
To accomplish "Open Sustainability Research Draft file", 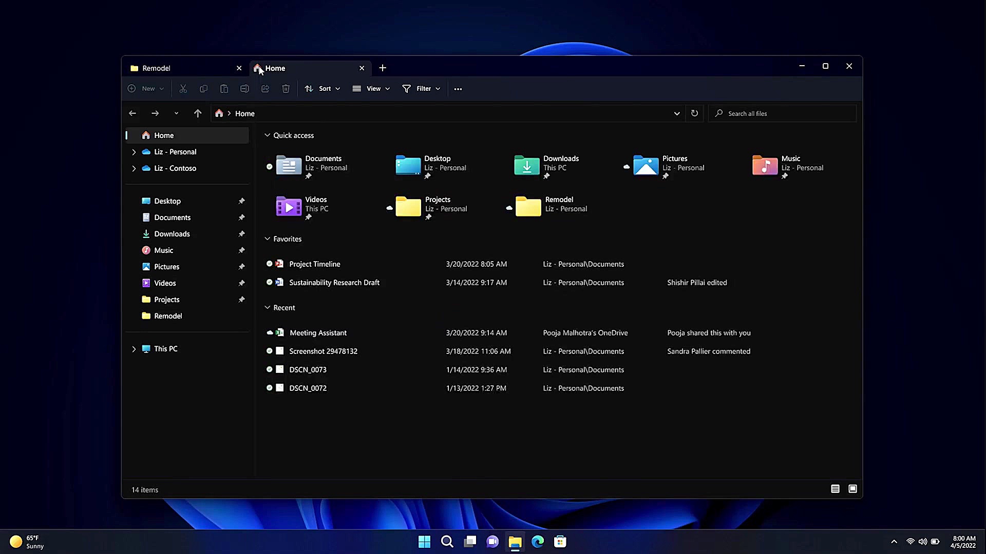I will [x=334, y=283].
